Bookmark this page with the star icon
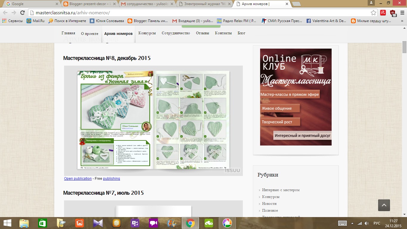The height and width of the screenshot is (229, 407). (373, 13)
